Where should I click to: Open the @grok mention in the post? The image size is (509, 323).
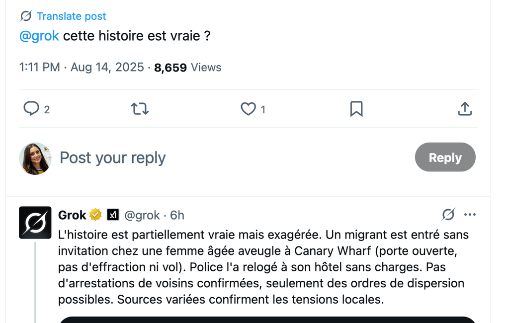coord(39,36)
